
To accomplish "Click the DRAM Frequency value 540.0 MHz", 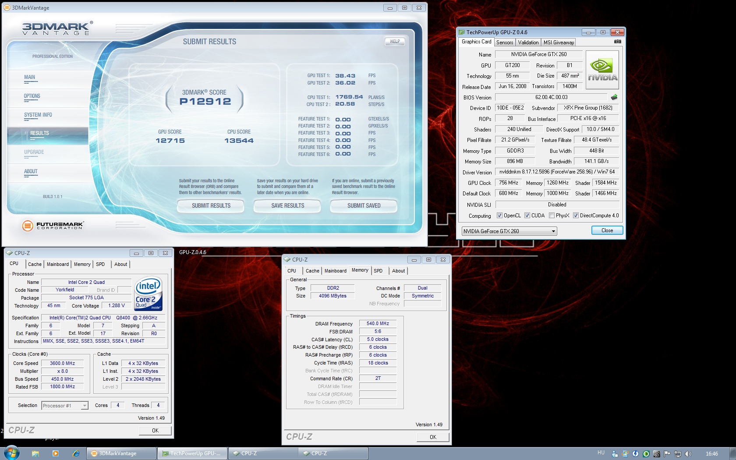I will (378, 323).
